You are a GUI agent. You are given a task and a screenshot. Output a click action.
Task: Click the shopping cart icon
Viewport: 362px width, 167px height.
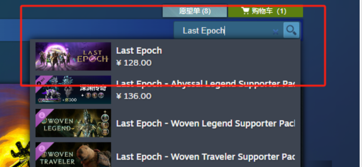(x=245, y=11)
